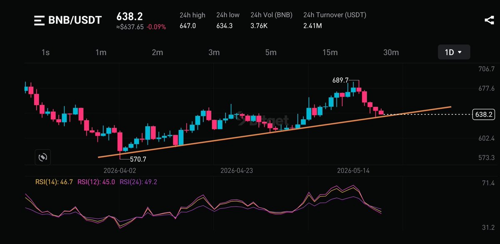The height and width of the screenshot is (244, 500).
Task: Tap the rotate screen icon on chart
Action: point(42,157)
